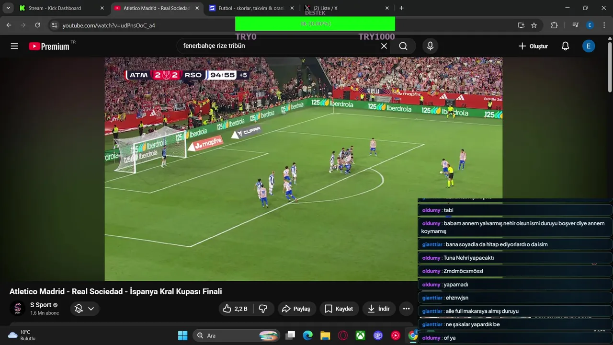Open the YouTube guide hamburger menu
Image resolution: width=613 pixels, height=345 pixels.
14,46
